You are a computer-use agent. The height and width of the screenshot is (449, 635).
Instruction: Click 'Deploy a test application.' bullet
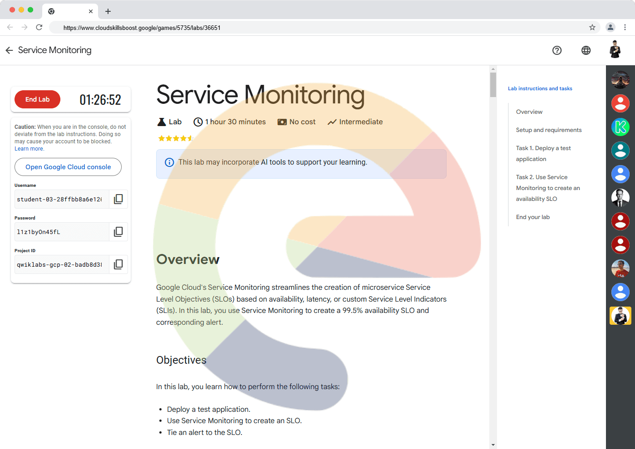pyautogui.click(x=209, y=410)
